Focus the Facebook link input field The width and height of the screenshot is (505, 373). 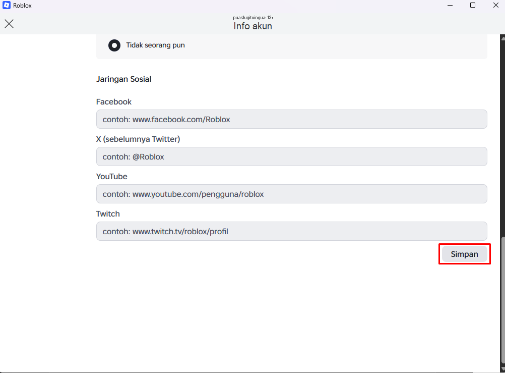click(291, 120)
